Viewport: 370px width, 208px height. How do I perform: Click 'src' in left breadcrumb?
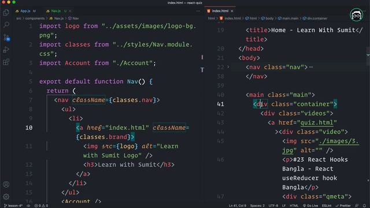(18, 18)
